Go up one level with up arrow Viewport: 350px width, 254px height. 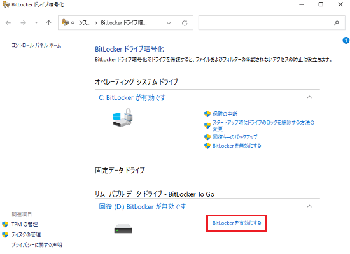click(x=48, y=23)
